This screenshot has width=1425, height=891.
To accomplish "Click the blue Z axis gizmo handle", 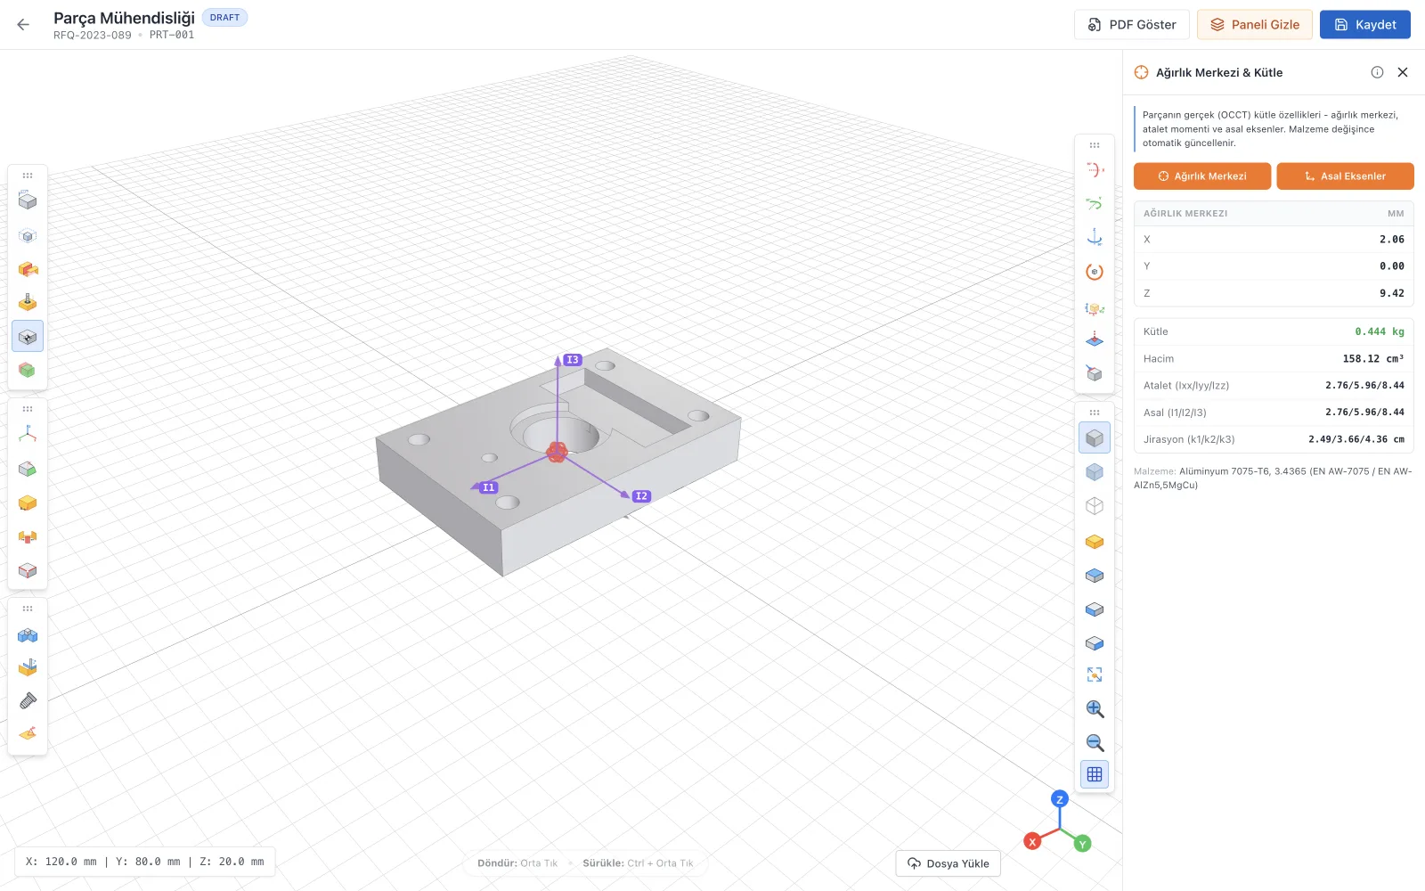I will (x=1060, y=799).
